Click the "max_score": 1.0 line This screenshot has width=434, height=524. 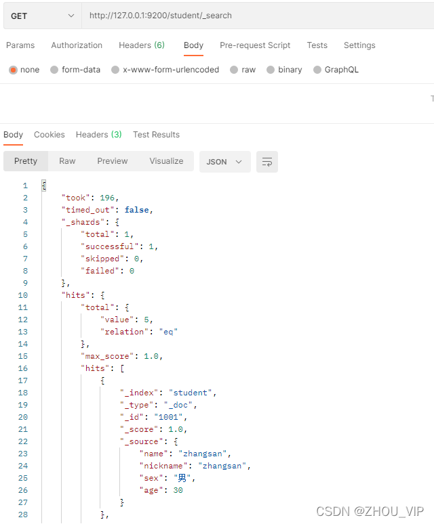tap(121, 356)
